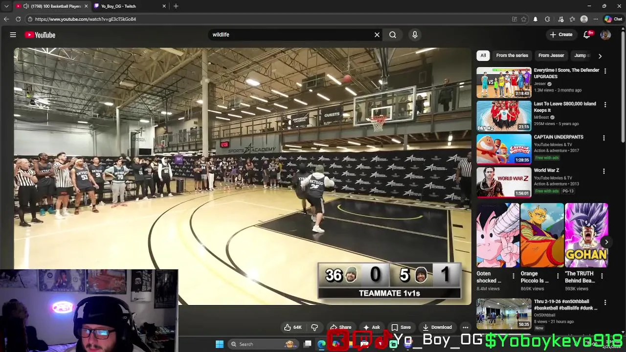This screenshot has height=352, width=626.
Task: Mute tab via speaker icon
Action: [26, 6]
